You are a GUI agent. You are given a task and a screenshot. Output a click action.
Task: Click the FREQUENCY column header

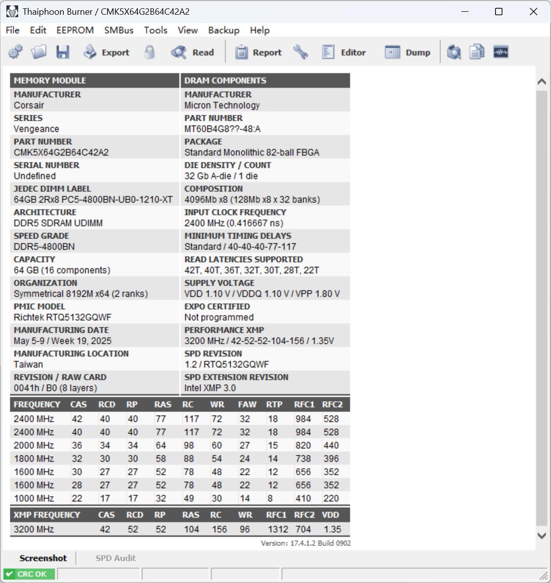[x=37, y=404]
